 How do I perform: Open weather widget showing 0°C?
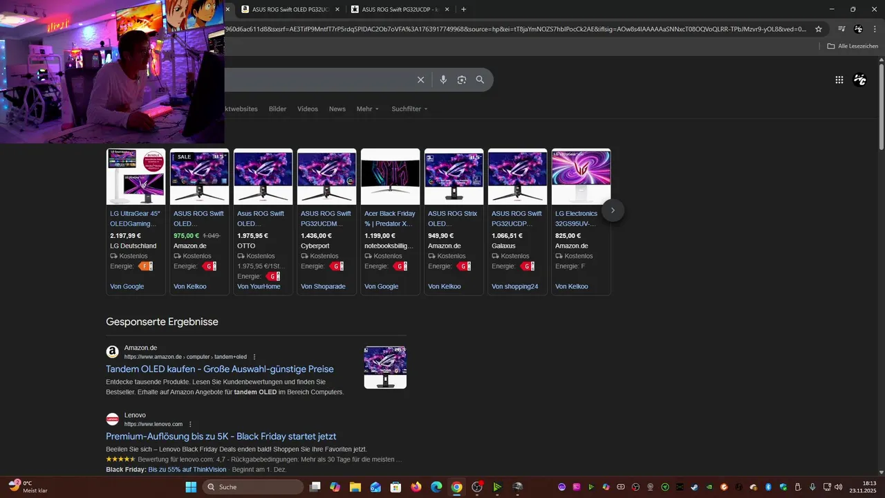[x=28, y=487]
